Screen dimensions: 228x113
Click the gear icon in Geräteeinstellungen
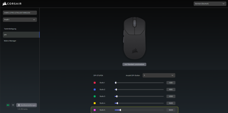[x=19, y=105]
